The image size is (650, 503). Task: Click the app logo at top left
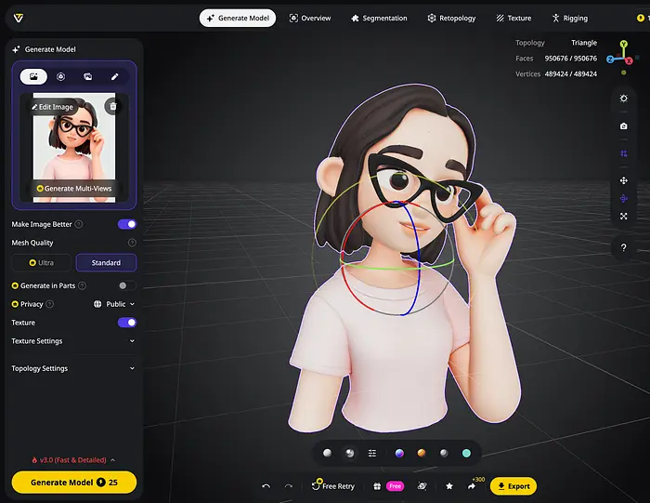(x=19, y=18)
